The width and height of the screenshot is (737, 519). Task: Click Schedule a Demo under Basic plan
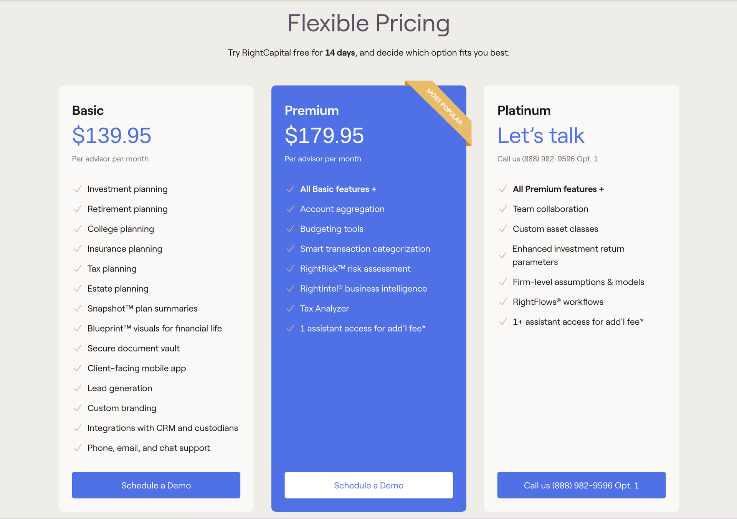156,485
